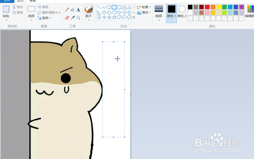Image resolution: width=254 pixels, height=159 pixels.
Task: Choose the Left arrow shape
Action: coord(124,12)
